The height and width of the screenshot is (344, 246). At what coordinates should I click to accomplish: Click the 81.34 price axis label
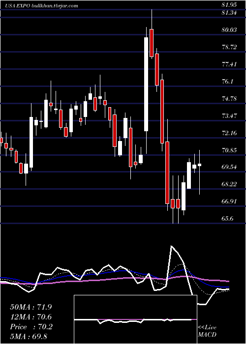coord(229,13)
